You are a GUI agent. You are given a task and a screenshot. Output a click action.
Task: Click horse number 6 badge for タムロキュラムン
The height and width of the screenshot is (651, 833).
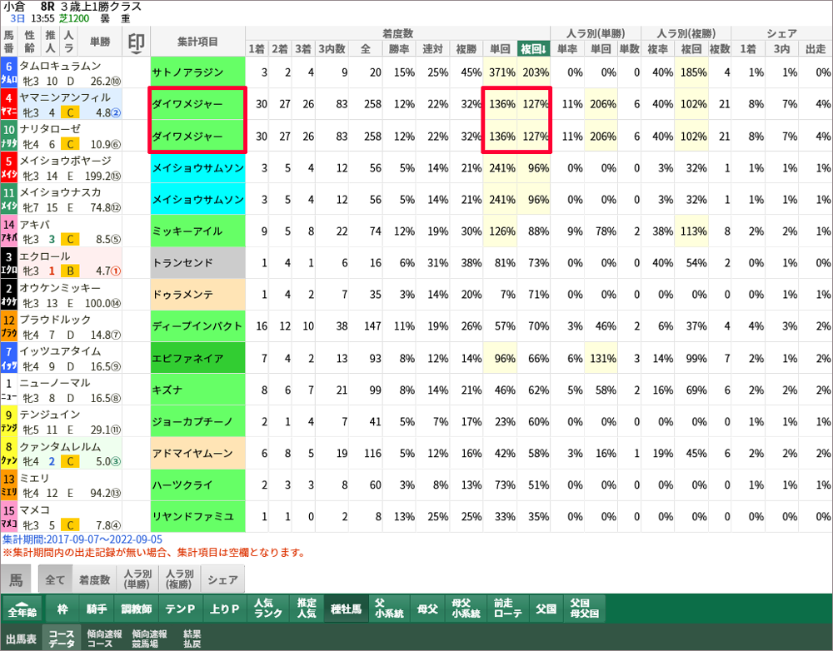[x=9, y=72]
